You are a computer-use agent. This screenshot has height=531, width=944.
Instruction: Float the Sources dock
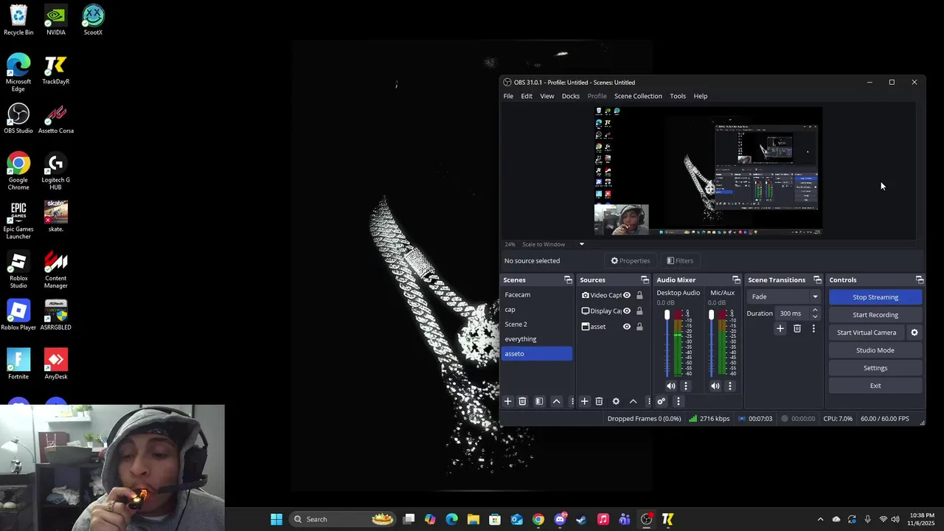pyautogui.click(x=645, y=280)
